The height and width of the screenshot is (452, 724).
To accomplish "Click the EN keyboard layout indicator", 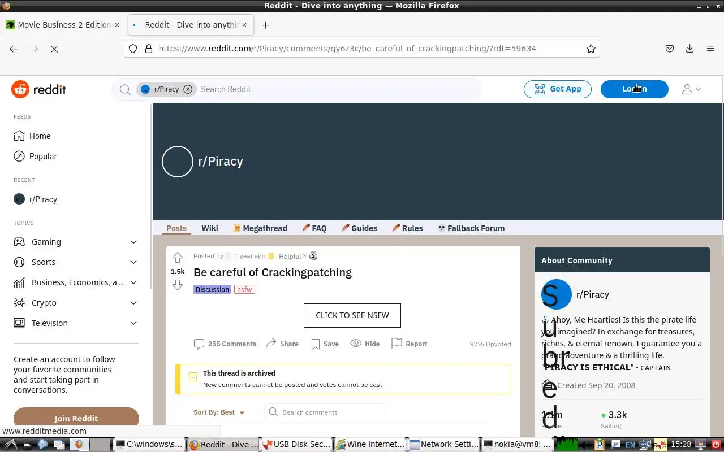I will point(630,445).
